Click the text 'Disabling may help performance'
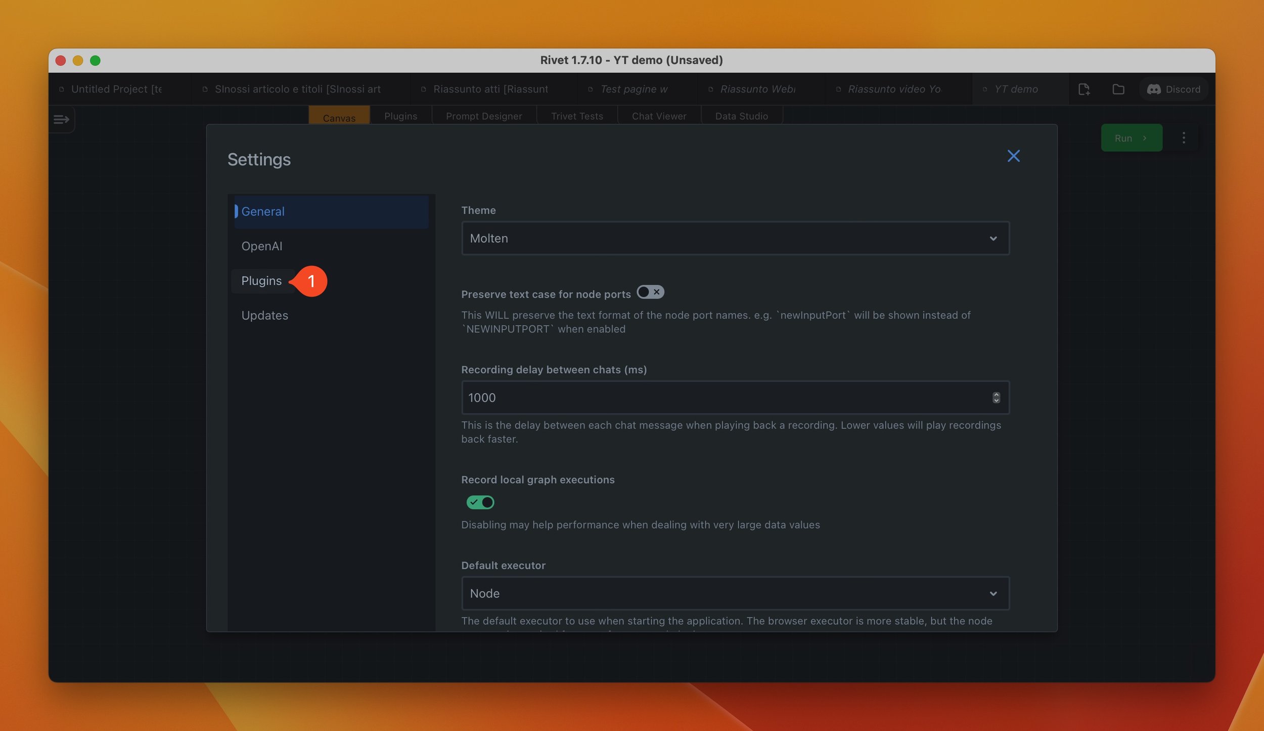Image resolution: width=1264 pixels, height=731 pixels. [640, 525]
